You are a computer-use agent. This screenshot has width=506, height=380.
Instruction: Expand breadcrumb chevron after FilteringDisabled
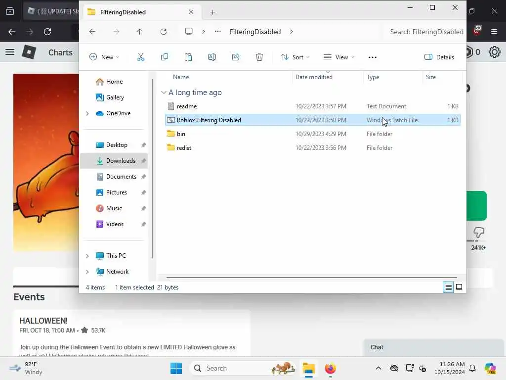(x=292, y=32)
